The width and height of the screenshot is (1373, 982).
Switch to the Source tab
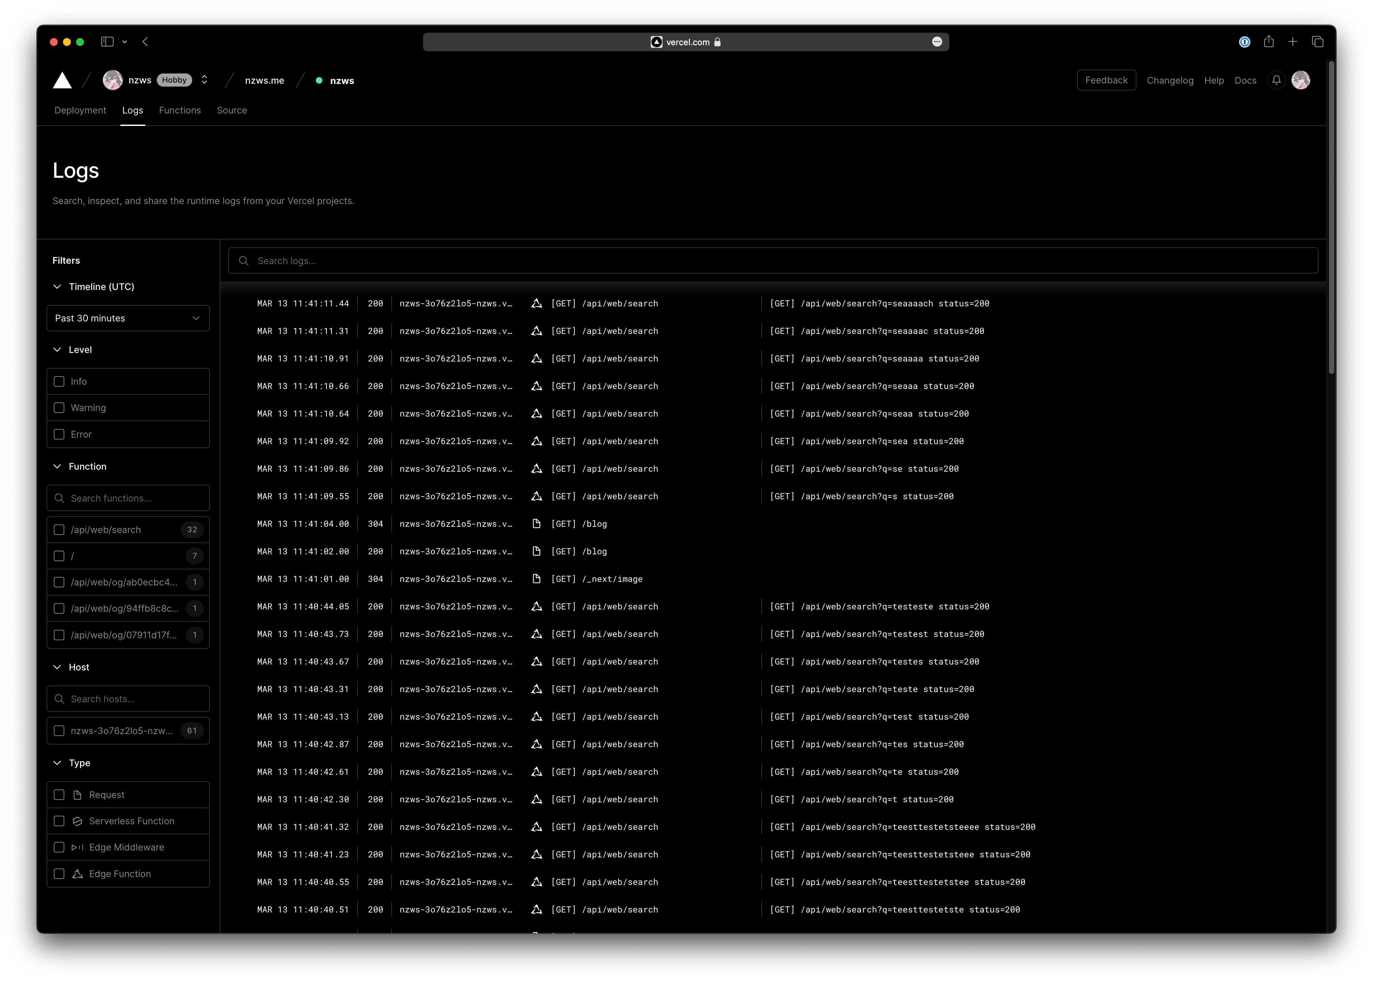[x=232, y=110]
